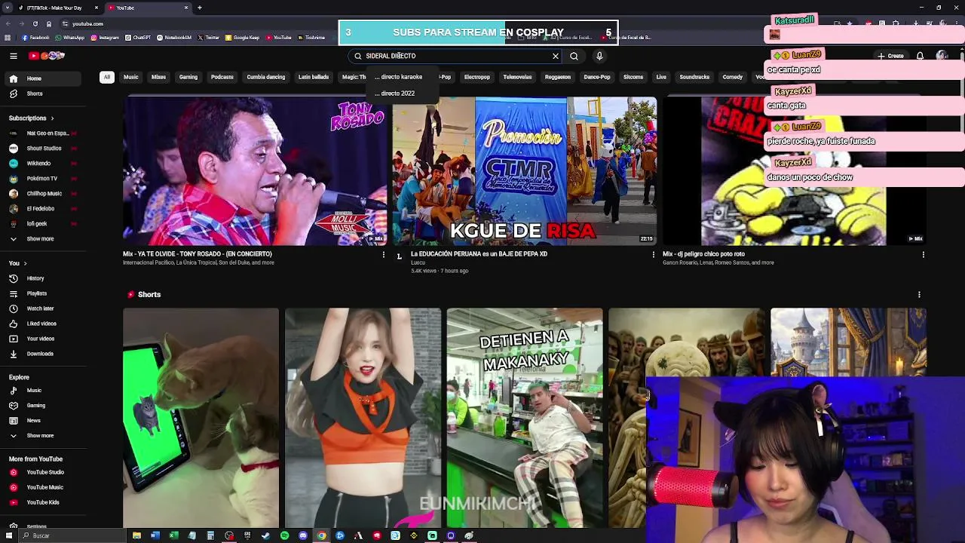This screenshot has width=965, height=543.
Task: Select the Mixes filter chip
Action: click(x=158, y=77)
